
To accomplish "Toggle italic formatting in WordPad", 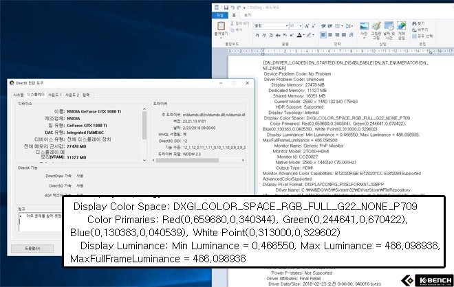I will [263, 35].
